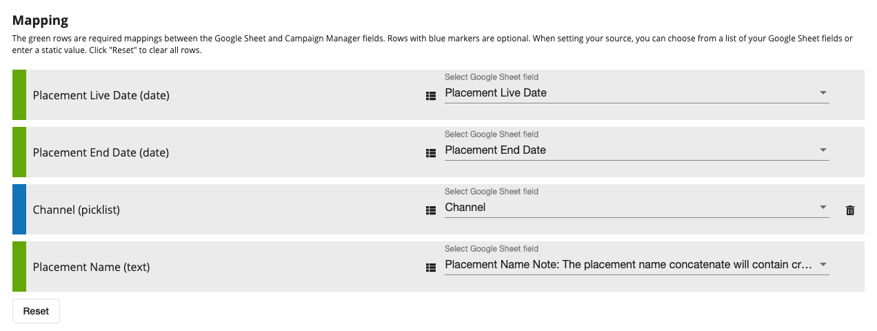Open the Placement Live Date sheet field selector
Screen dimensions: 877x331
tap(627, 93)
